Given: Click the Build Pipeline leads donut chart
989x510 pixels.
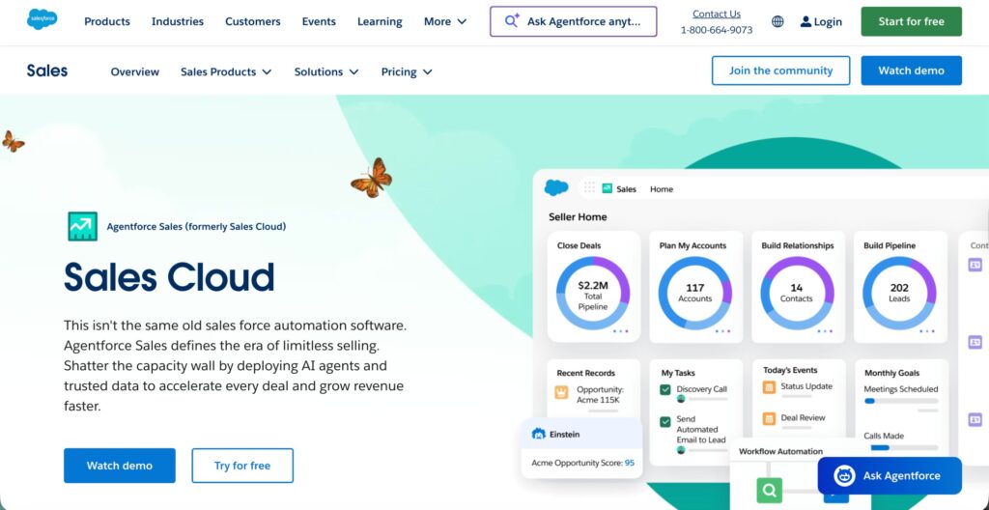Looking at the screenshot, I should tap(899, 293).
